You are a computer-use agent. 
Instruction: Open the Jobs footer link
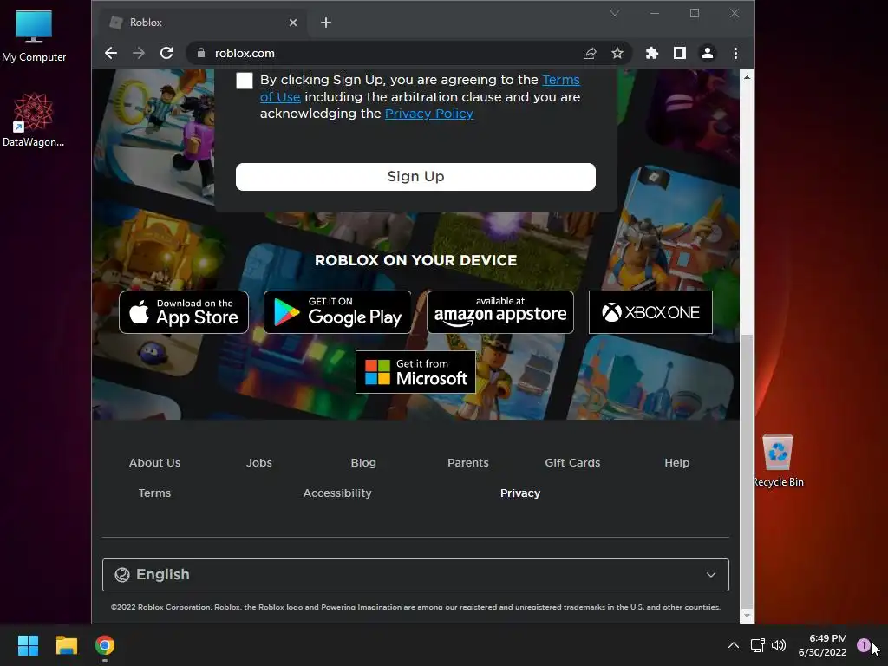pos(258,463)
